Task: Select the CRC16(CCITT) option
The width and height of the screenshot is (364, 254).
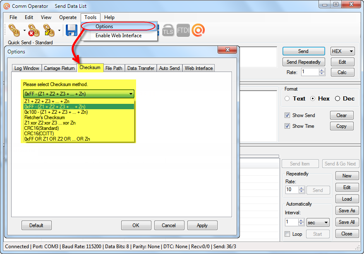Action: (79, 134)
